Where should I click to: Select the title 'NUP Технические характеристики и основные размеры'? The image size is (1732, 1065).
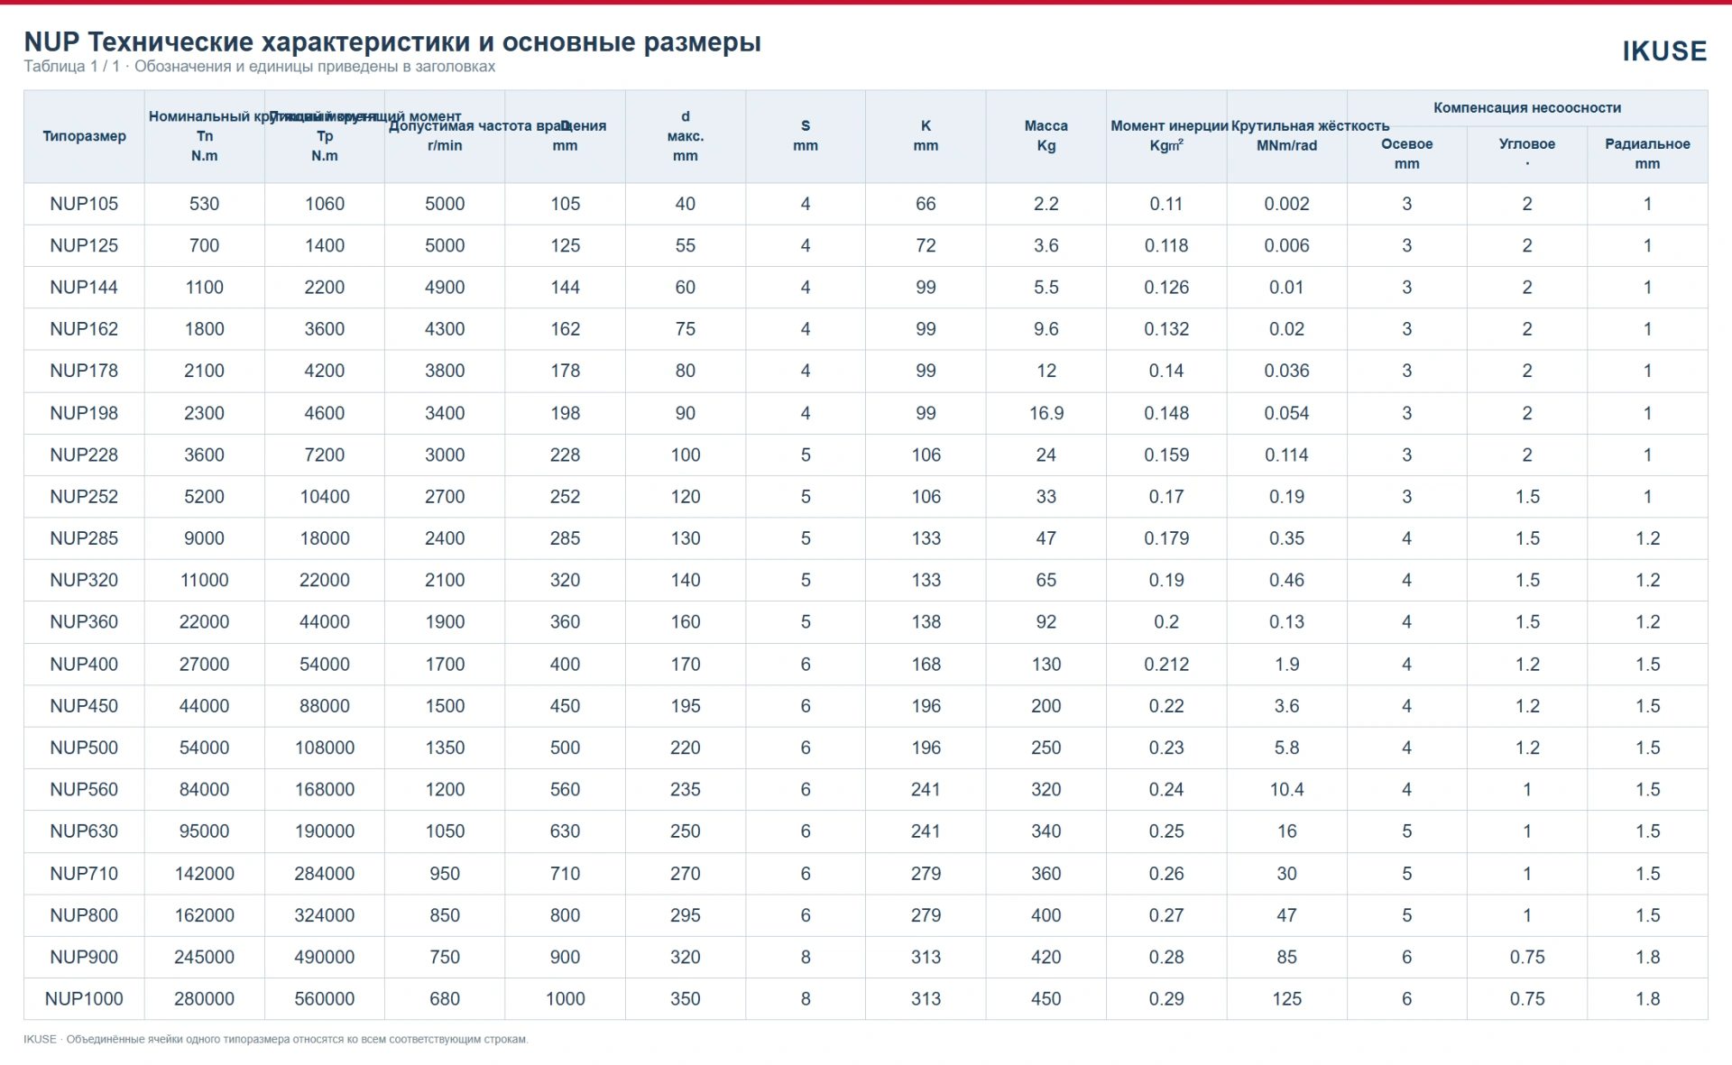[392, 41]
